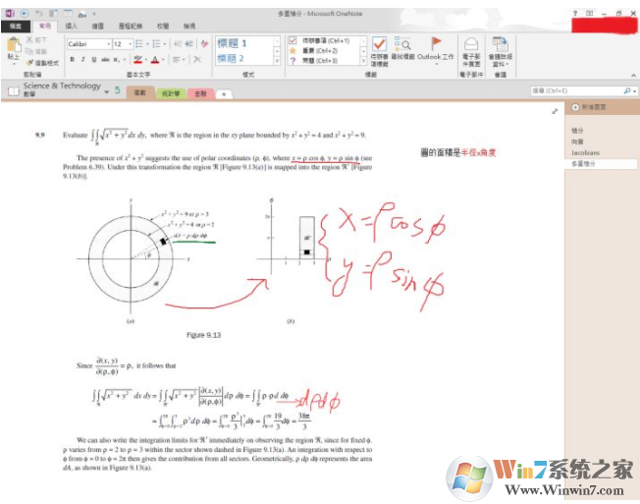
Task: Switch to the 插入 Insert tab
Action: tap(71, 26)
